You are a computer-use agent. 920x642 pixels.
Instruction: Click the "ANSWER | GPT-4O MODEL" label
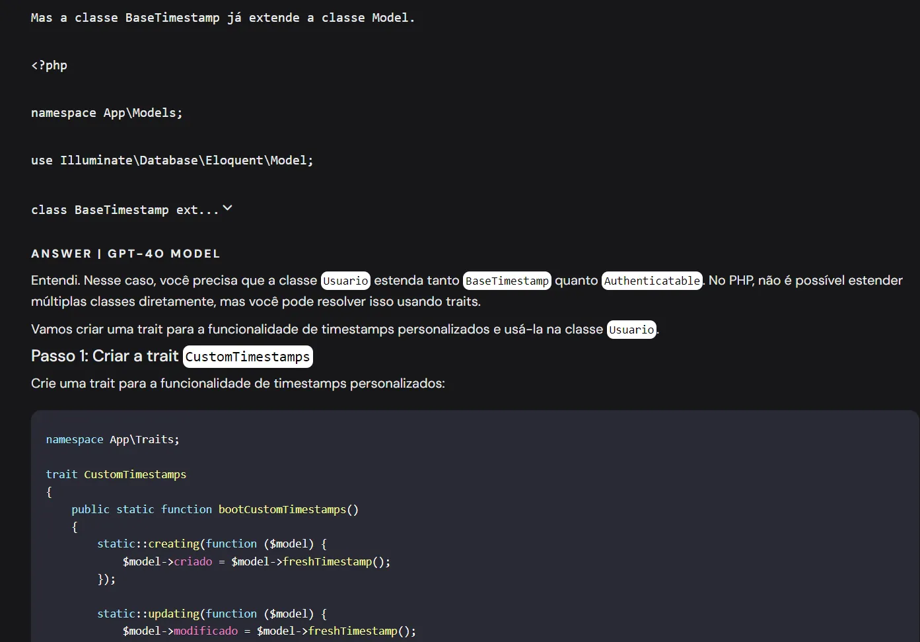coord(125,254)
